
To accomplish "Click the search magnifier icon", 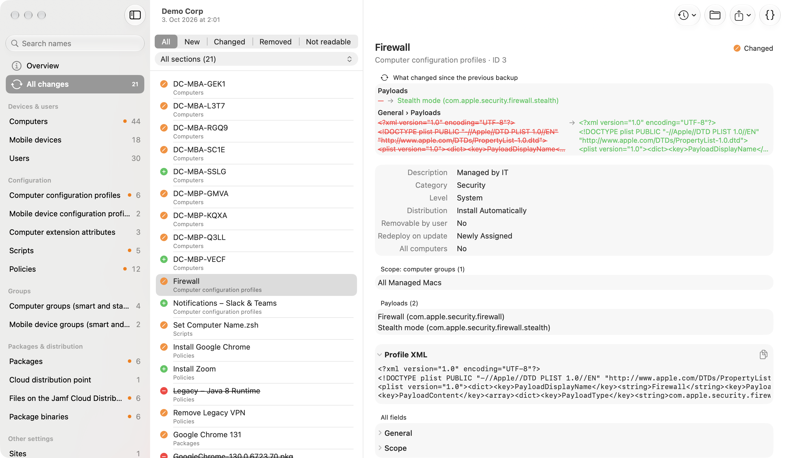I will 15,43.
